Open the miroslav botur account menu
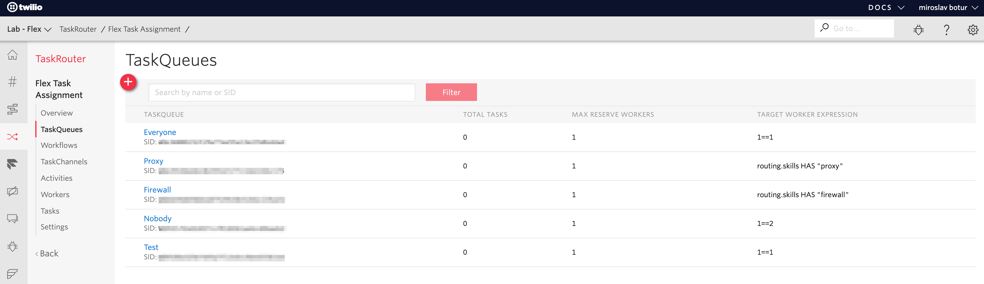 click(x=948, y=8)
